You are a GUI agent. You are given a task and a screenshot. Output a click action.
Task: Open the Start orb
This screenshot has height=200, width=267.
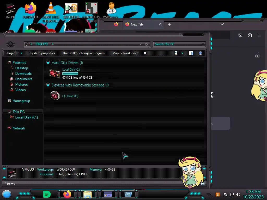coord(7,194)
